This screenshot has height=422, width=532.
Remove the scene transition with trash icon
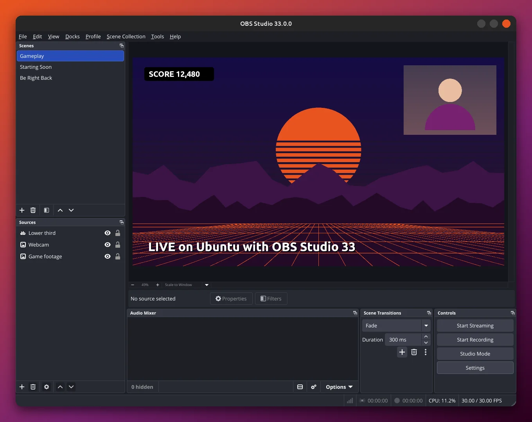[x=414, y=352]
